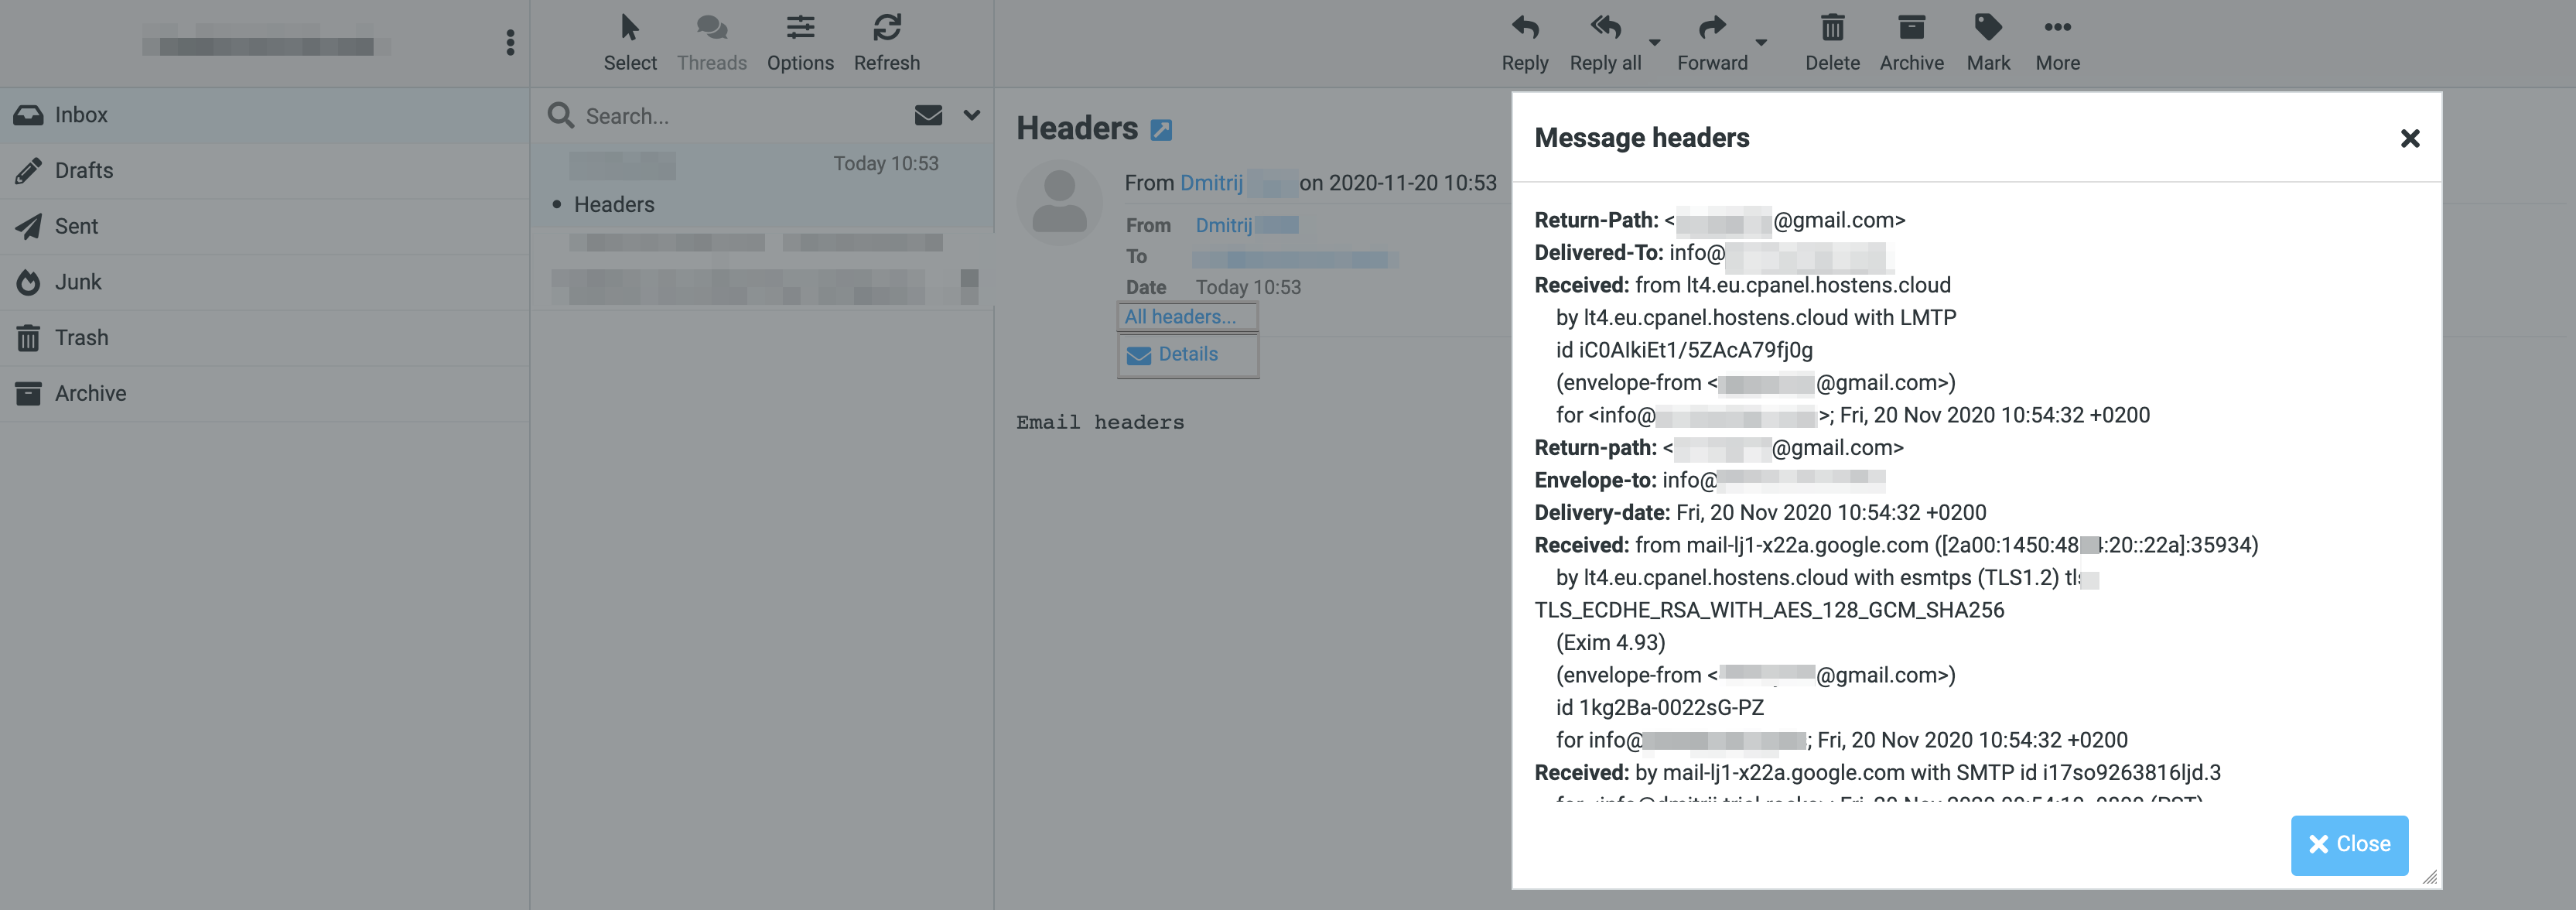Screen dimensions: 2576x910
Task: Expand the search options chevron
Action: click(971, 115)
